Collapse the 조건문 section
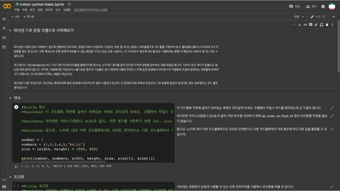Screen dimensions: 340x191 tap(10, 177)
